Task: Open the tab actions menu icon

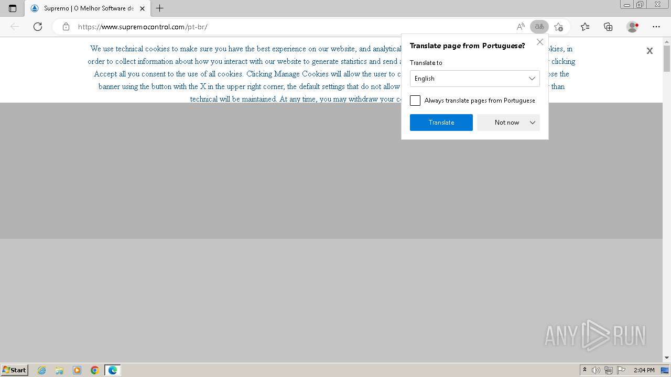Action: tap(13, 8)
